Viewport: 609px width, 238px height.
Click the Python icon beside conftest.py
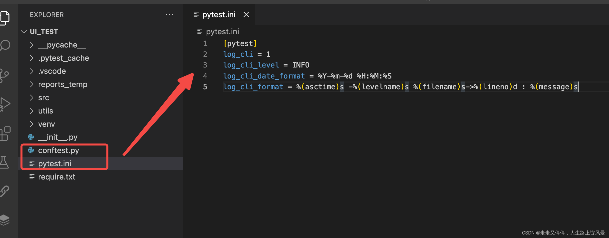click(31, 150)
